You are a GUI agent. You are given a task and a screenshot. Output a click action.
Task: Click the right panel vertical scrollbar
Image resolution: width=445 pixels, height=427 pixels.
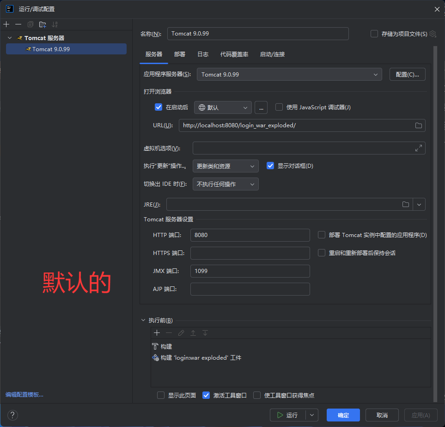(x=435, y=224)
